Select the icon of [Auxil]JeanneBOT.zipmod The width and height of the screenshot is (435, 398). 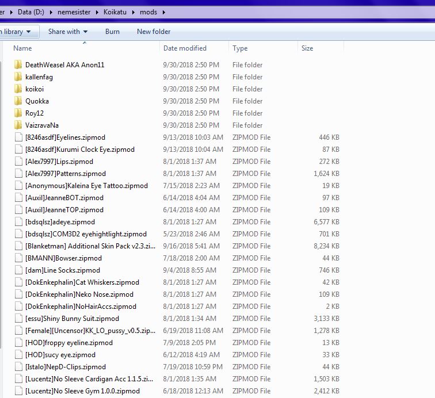pos(18,198)
